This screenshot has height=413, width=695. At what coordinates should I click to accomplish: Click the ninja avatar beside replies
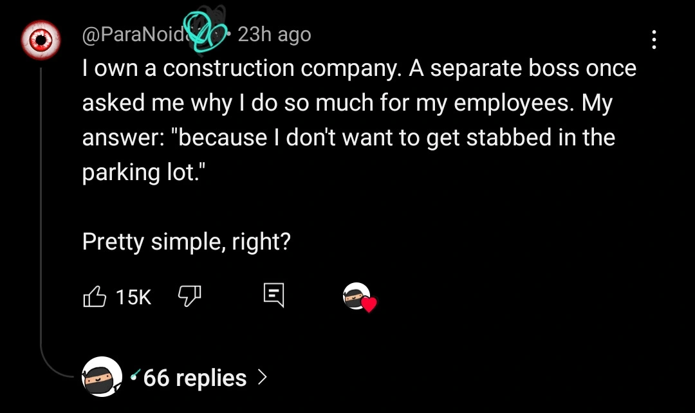102,376
